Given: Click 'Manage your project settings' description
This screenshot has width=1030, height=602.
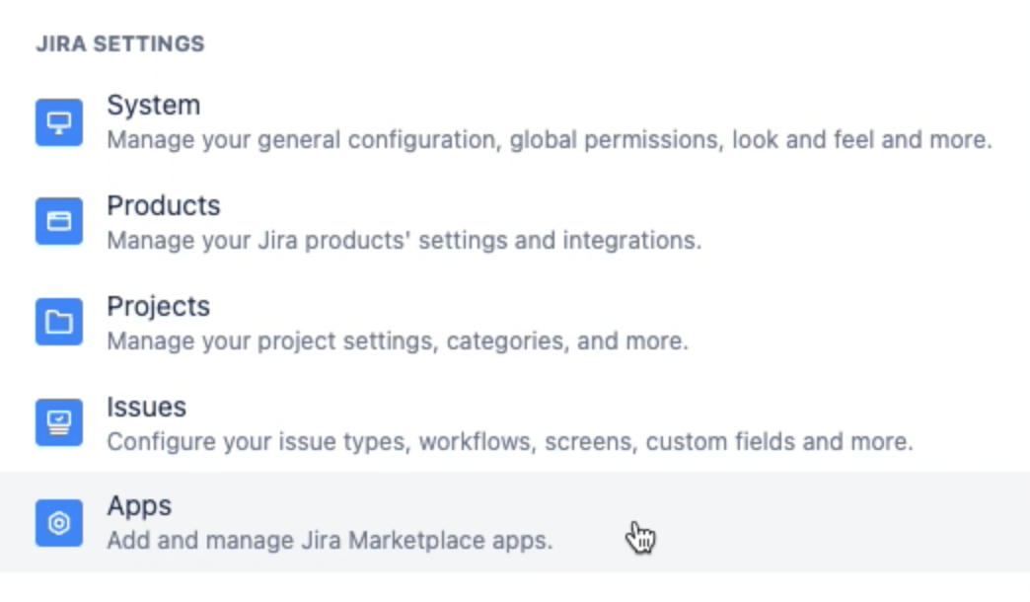Looking at the screenshot, I should click(x=398, y=341).
